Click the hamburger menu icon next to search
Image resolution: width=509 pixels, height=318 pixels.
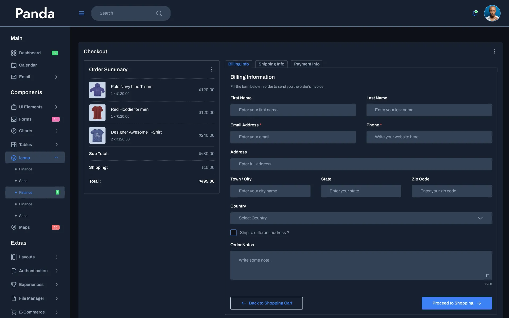point(81,13)
